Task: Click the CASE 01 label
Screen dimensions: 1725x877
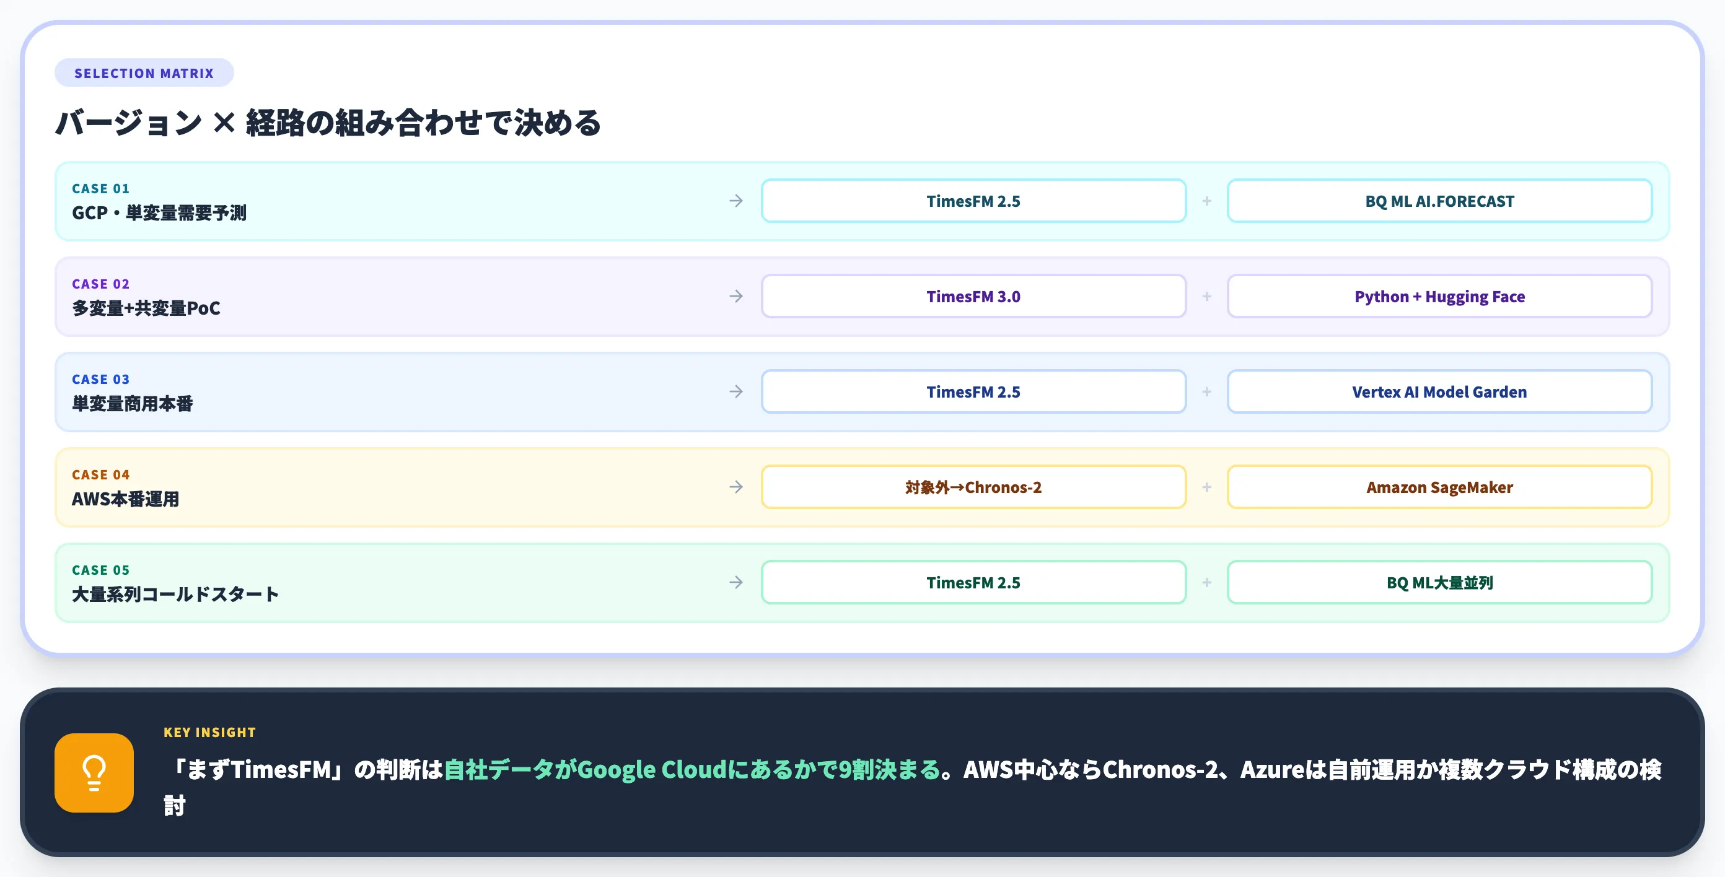Action: [100, 189]
